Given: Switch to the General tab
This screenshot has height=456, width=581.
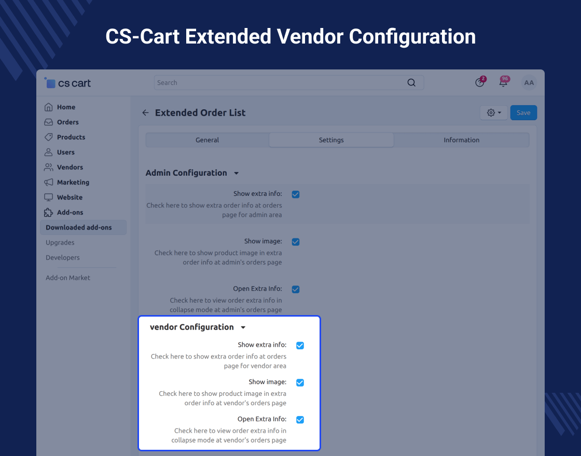Looking at the screenshot, I should [x=208, y=140].
